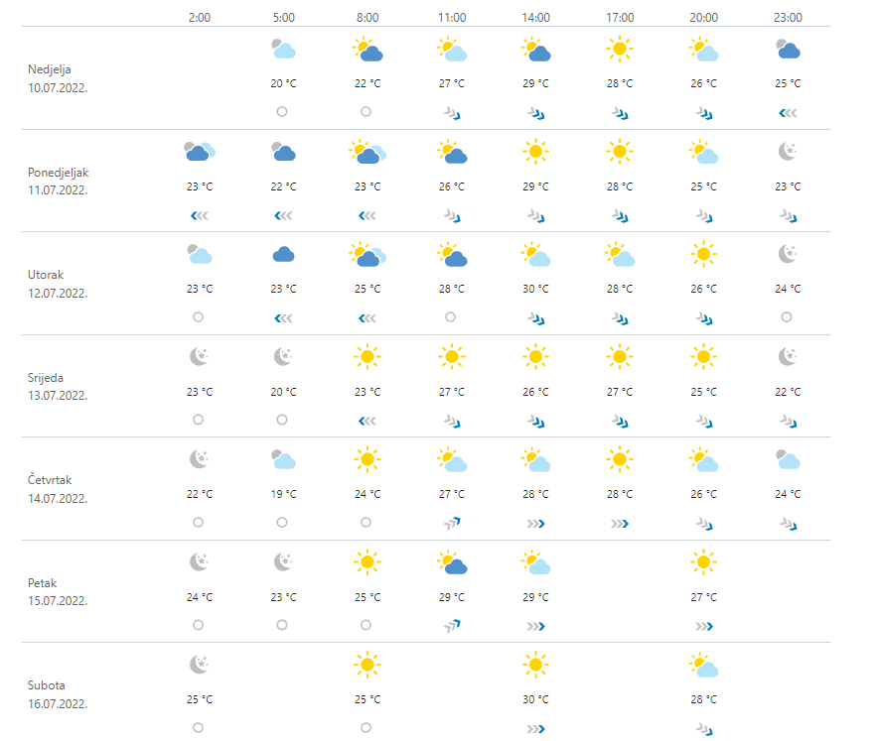Viewport: 878px width, 741px height.
Task: Click the dark cloud icon for Utorak 5:00
Action: [283, 254]
